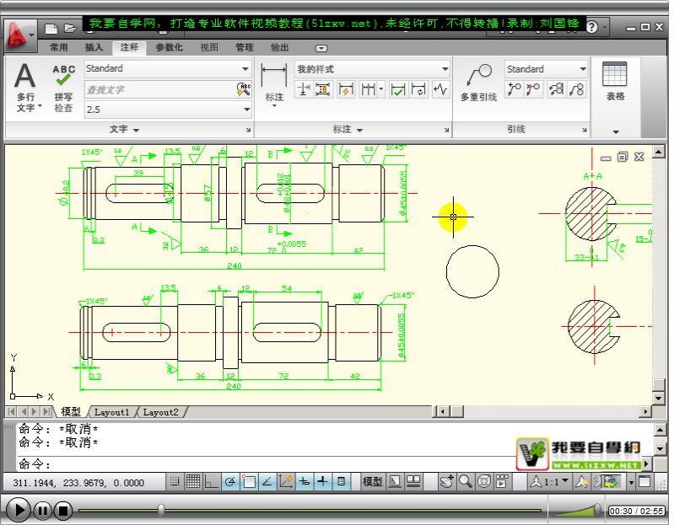674x525 pixels.
Task: Click the video Play button
Action: (17, 510)
